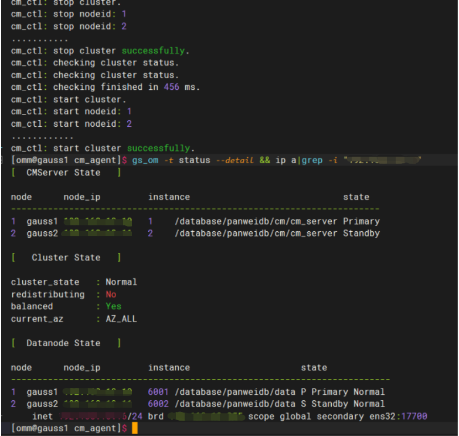The width and height of the screenshot is (459, 436).
Task: Click 'Yes' value of balanced
Action: click(x=113, y=306)
